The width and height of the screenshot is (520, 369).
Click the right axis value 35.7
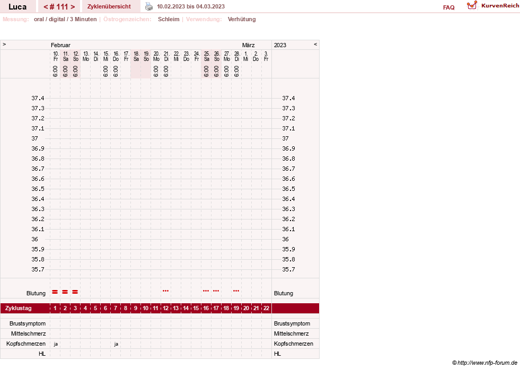tap(288, 269)
